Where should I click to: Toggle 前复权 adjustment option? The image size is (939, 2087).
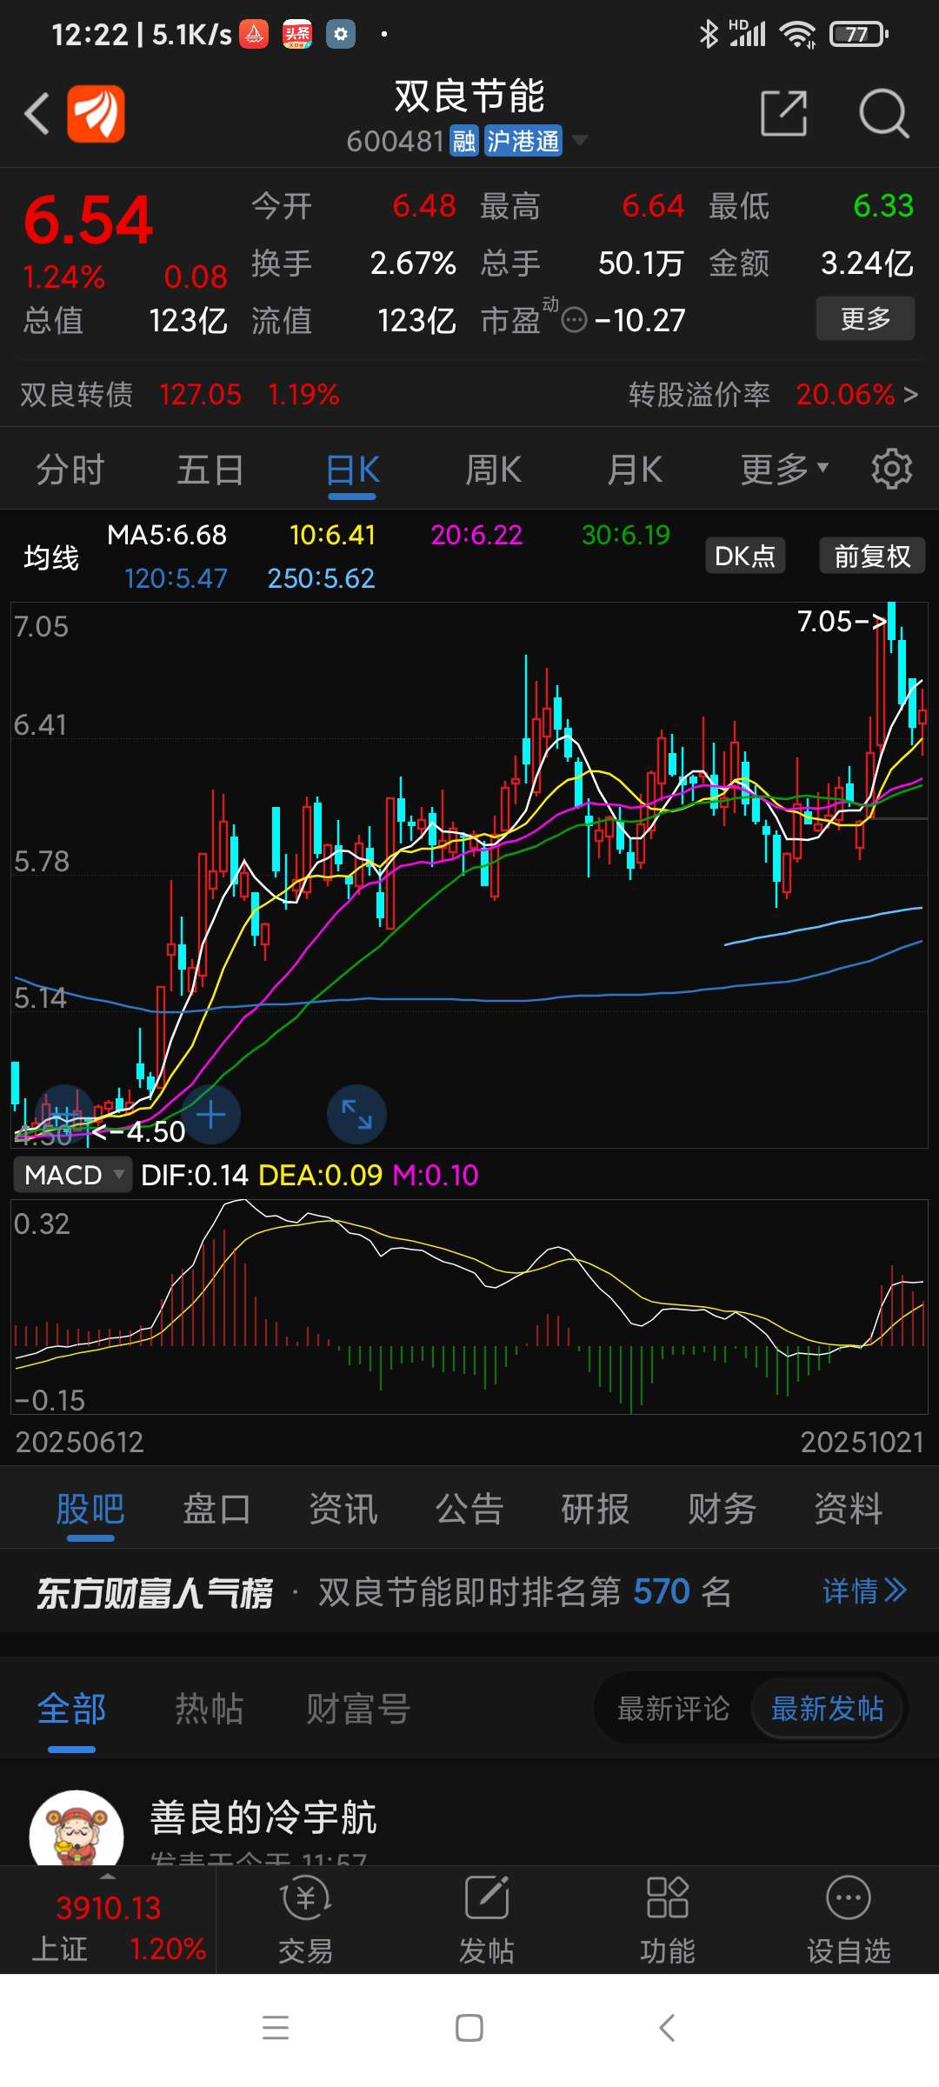872,556
